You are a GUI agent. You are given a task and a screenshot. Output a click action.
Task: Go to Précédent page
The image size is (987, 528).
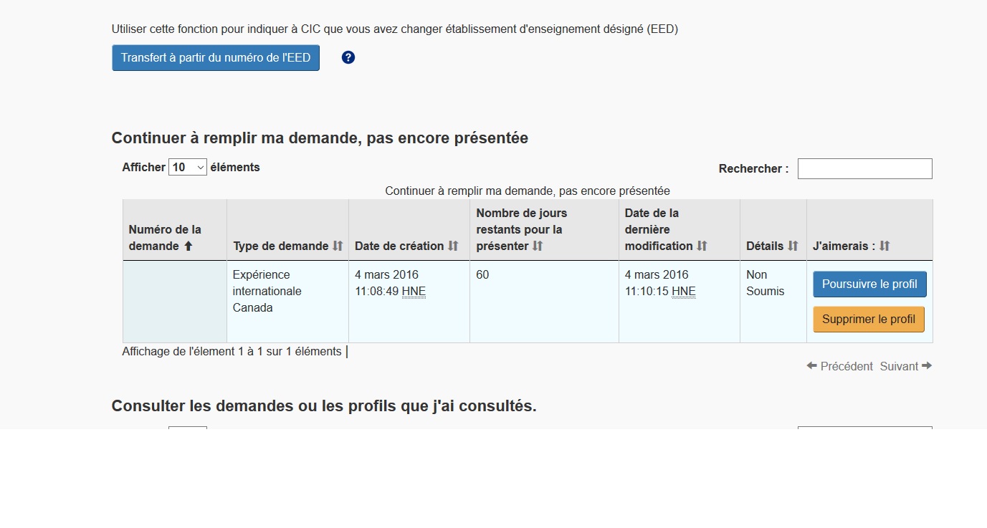[839, 367]
